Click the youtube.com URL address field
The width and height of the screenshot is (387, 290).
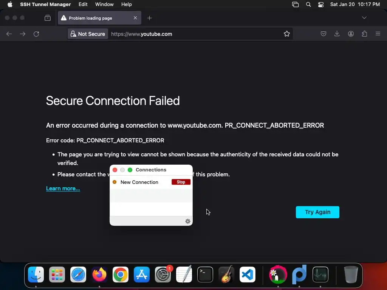[x=189, y=34]
